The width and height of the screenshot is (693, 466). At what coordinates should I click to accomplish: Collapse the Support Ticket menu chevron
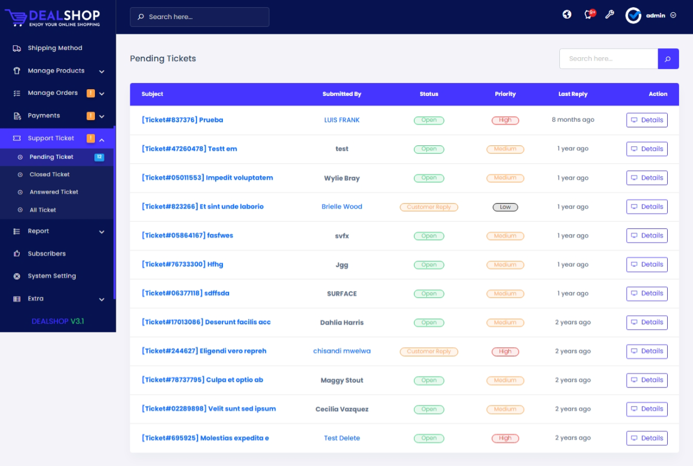(102, 139)
